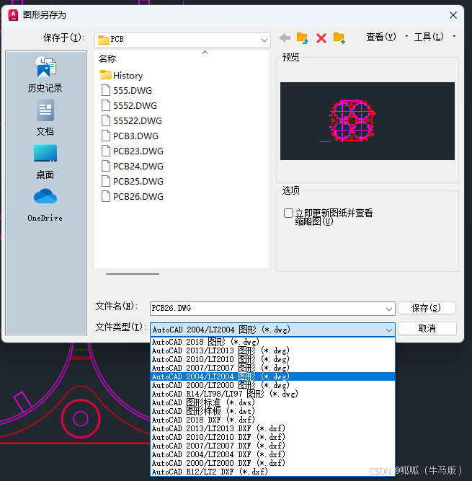This screenshot has width=472, height=481.
Task: Choose AutoCAD 2007/LT2007 图形 (*.dwg)
Action: pos(272,368)
